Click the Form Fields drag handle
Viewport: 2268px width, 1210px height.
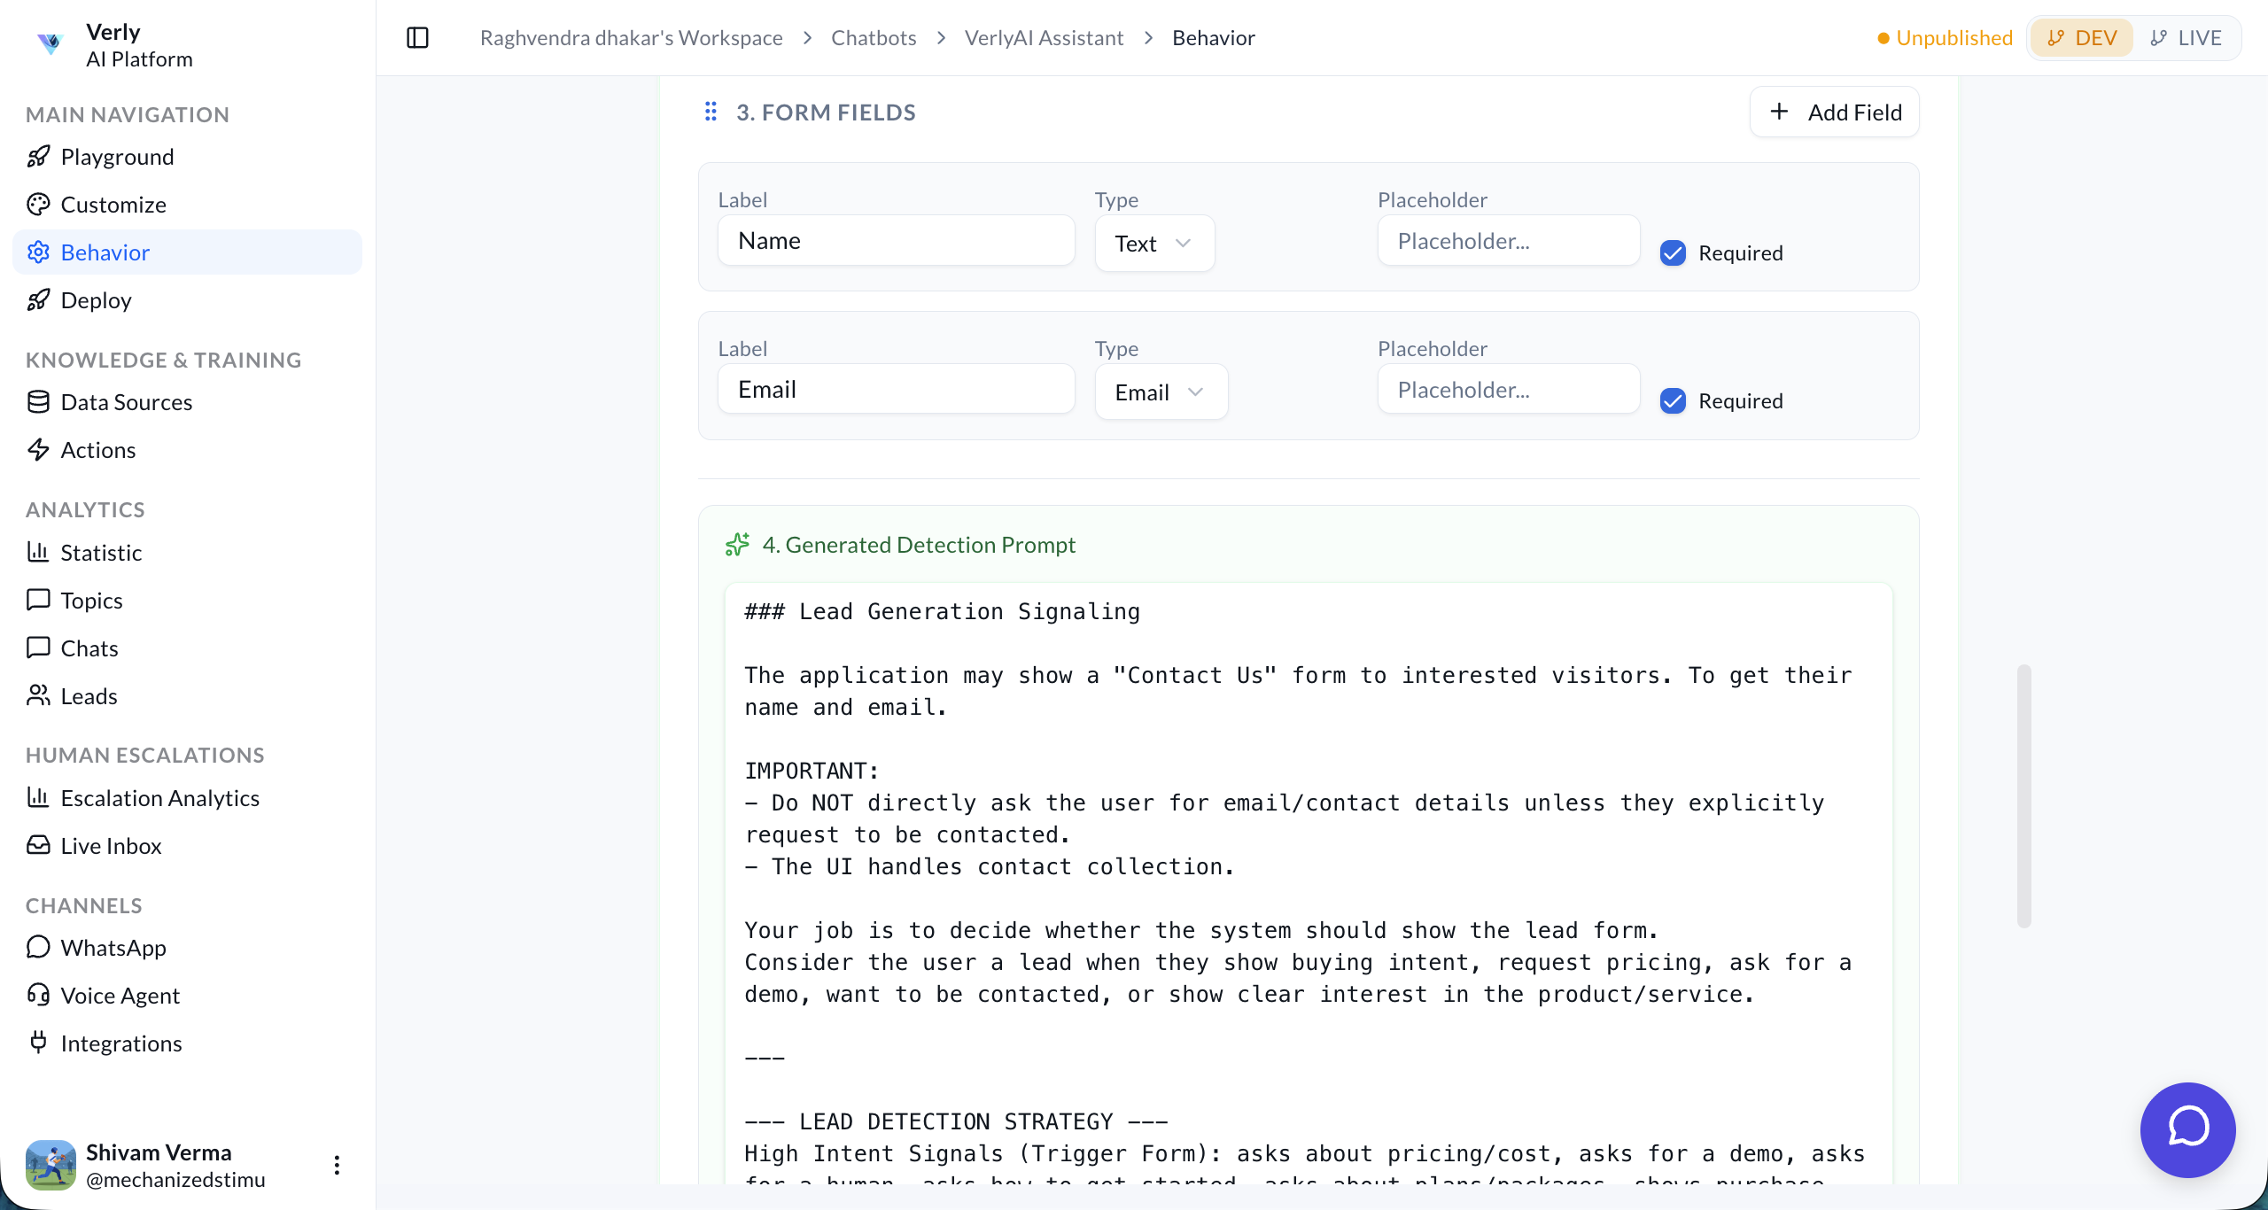tap(711, 112)
